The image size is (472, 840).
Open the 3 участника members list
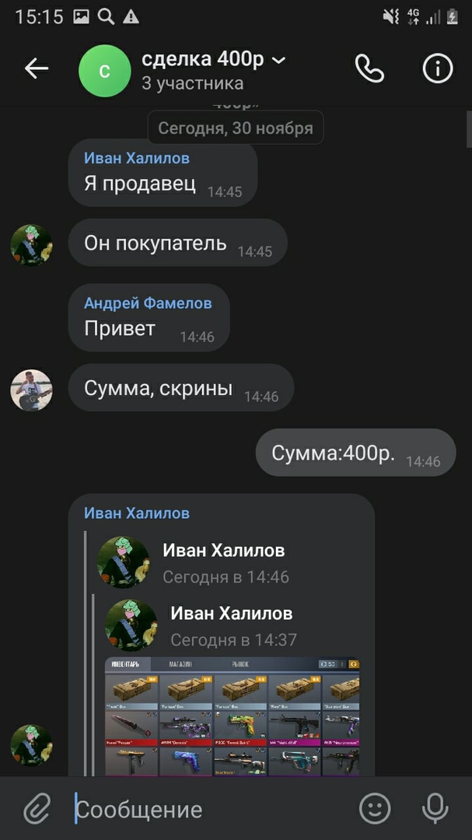192,83
